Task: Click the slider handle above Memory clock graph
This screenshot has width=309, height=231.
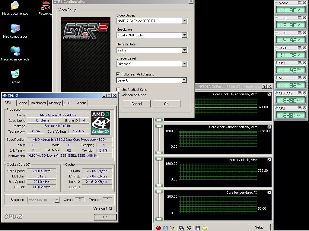Action: (x=159, y=159)
